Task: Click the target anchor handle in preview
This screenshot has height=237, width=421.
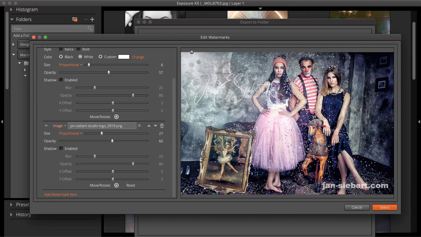Action: [x=192, y=65]
